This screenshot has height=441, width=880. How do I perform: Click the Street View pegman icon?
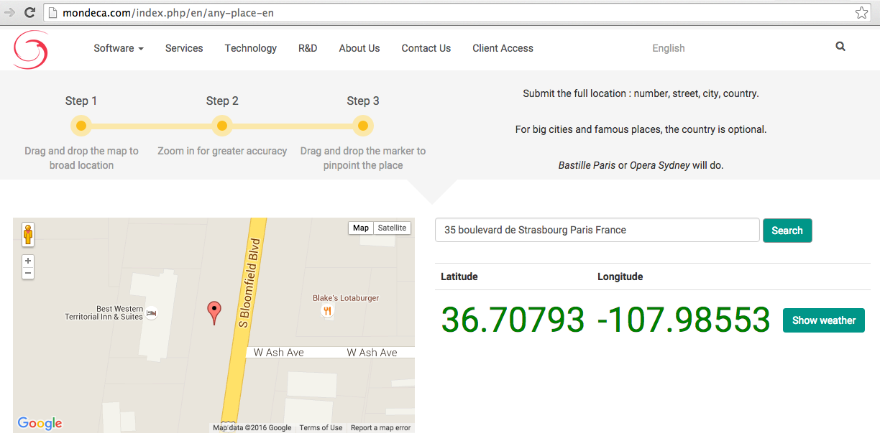tap(28, 234)
